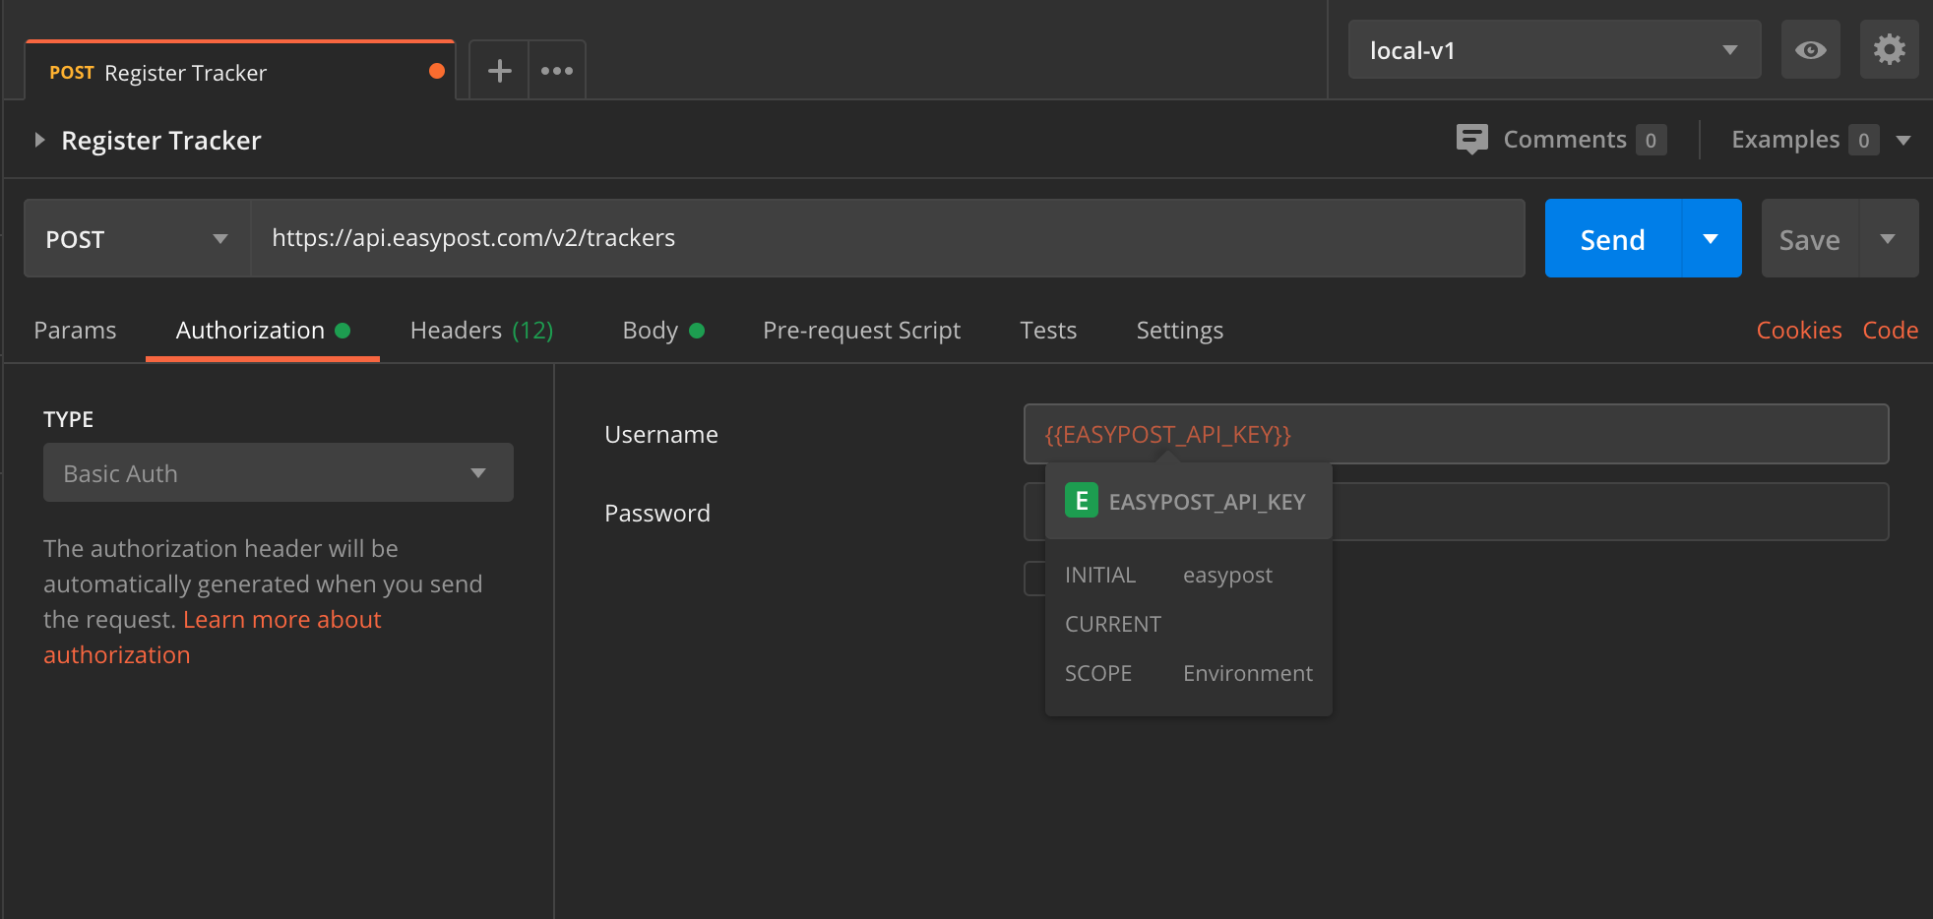Open Comments using the comment icon

point(1471,139)
